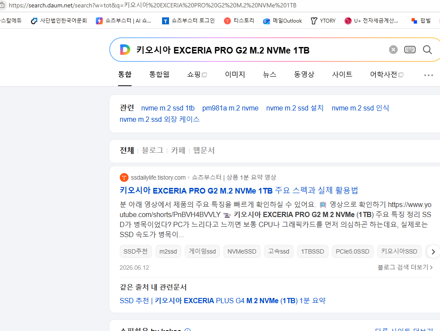Open ssdailylife.tistory.com source link

158,177
